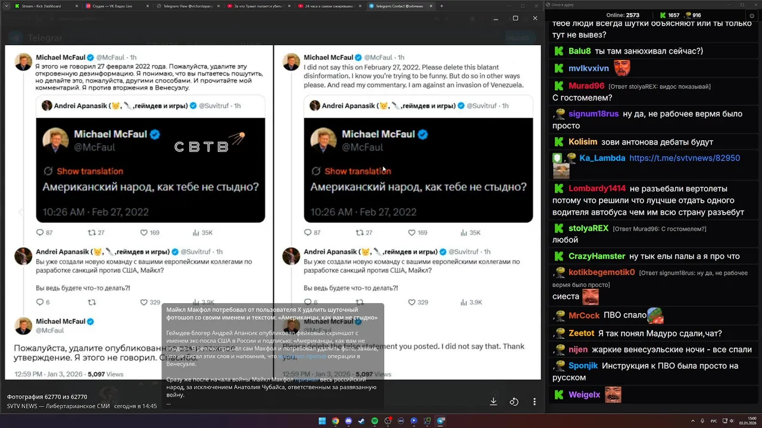The image size is (762, 428).
Task: Click the reply reference 'Ответ Murad96: С гостомелем?'
Action: point(660,229)
